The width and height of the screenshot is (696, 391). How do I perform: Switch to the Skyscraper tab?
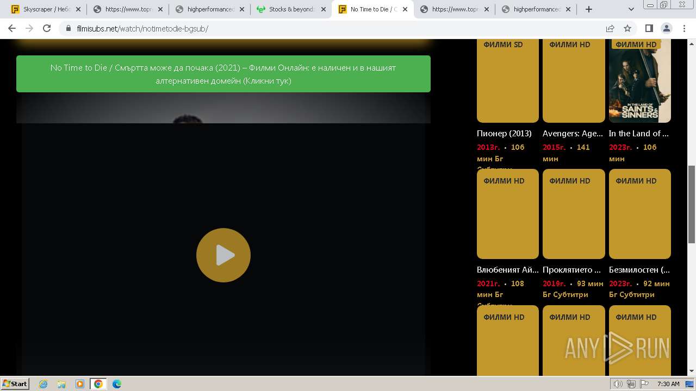[x=46, y=9]
